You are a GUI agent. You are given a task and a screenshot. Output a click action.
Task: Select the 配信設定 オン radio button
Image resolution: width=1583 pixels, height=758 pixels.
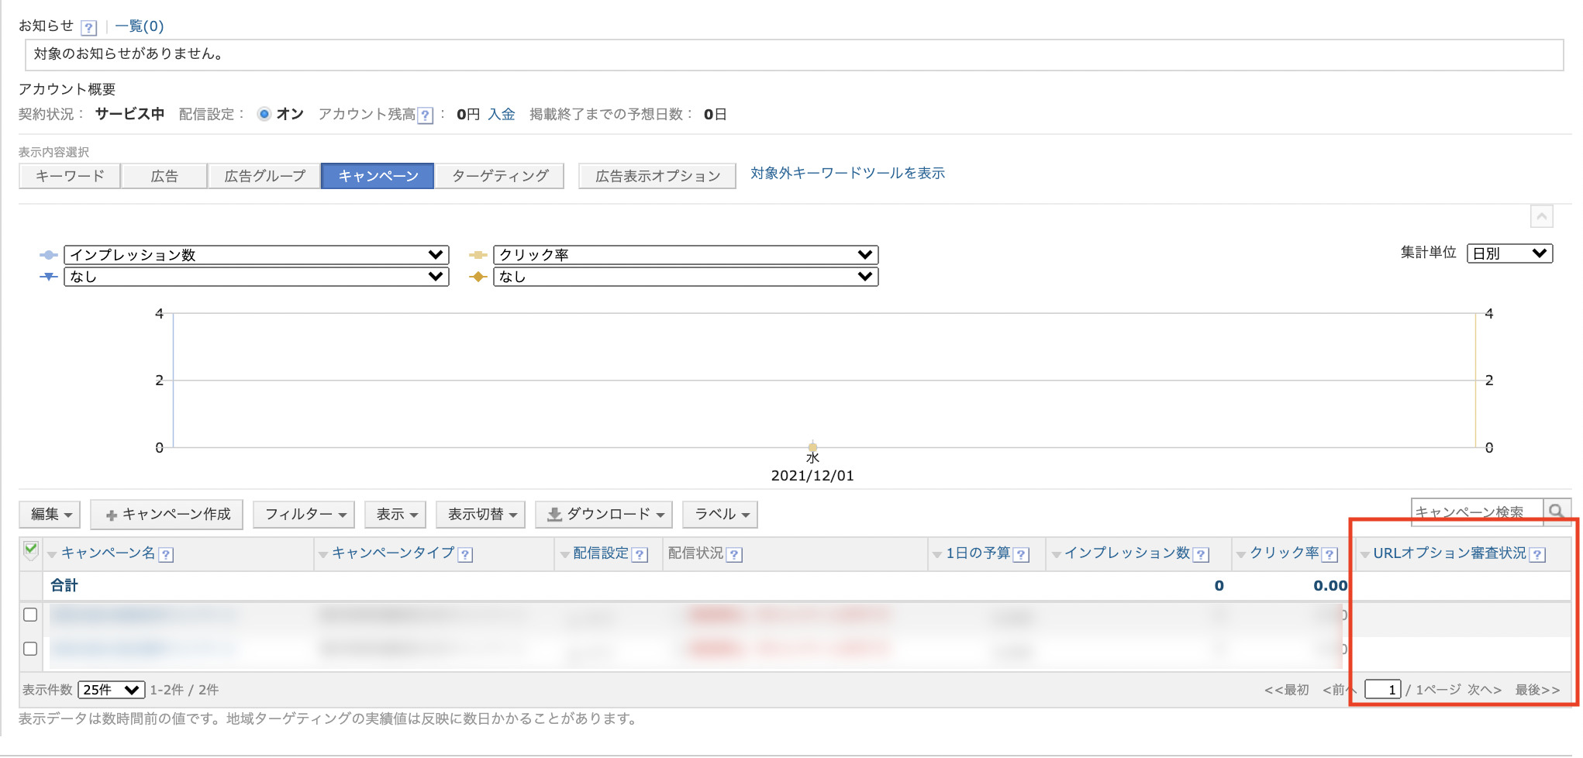click(264, 115)
